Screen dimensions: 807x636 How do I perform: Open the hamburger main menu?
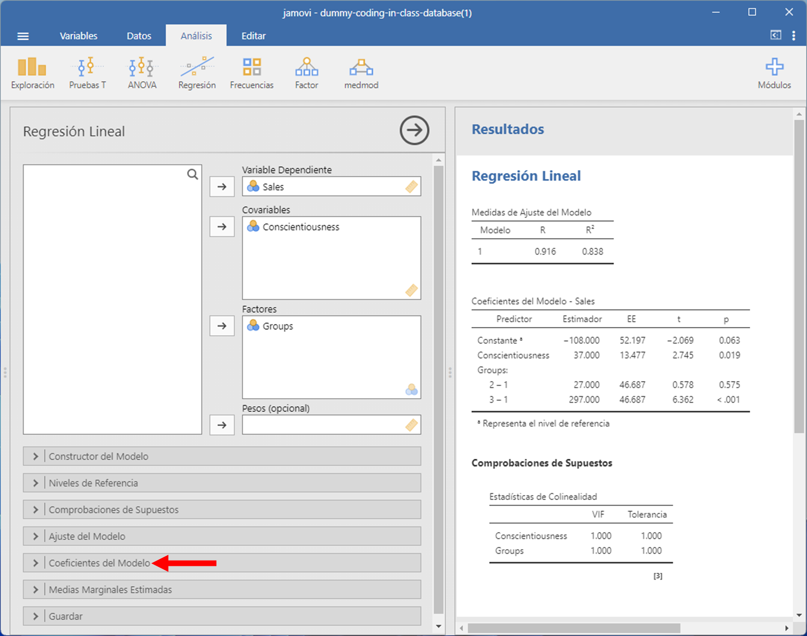pyautogui.click(x=23, y=36)
